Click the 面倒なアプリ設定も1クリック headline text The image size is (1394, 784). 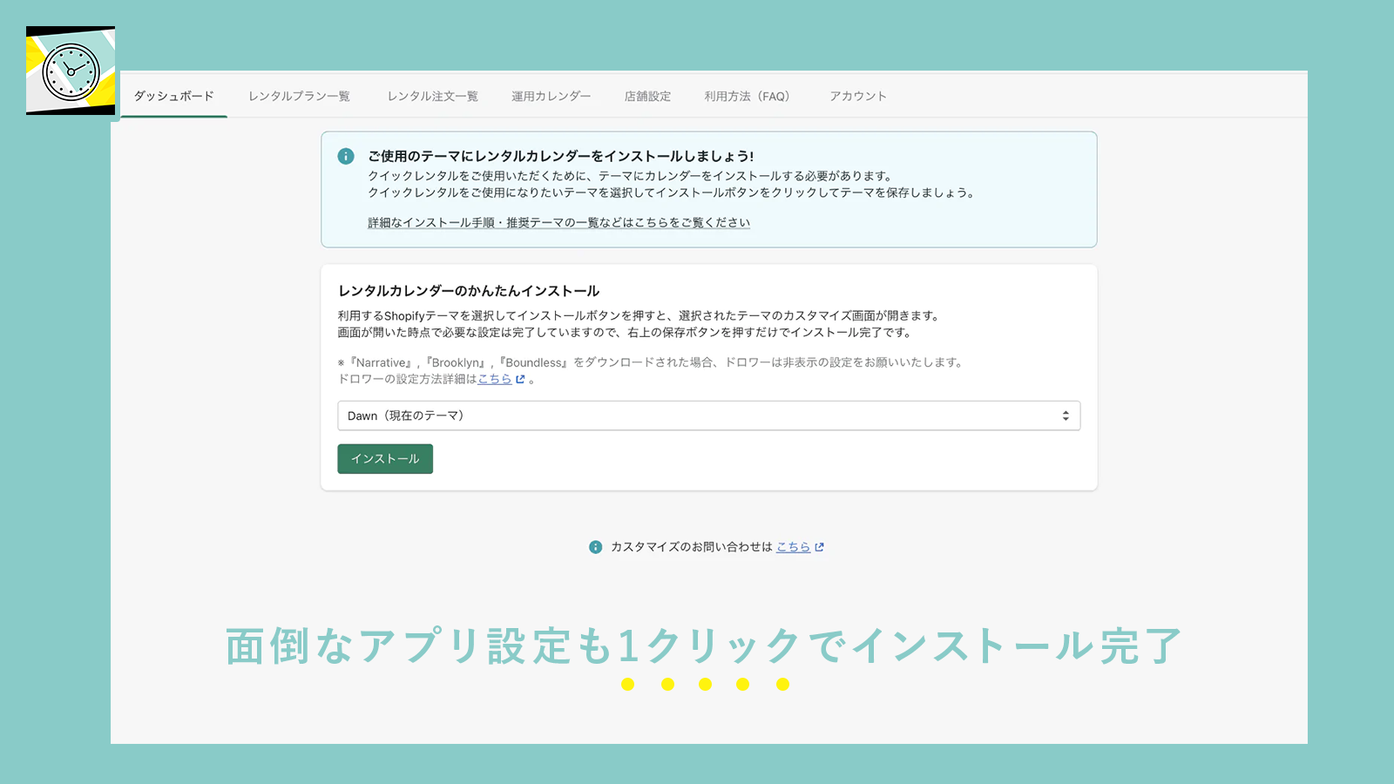704,646
